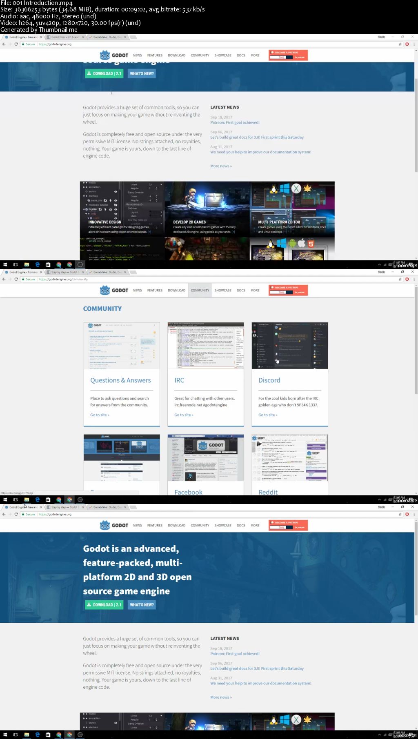This screenshot has width=418, height=739.
Task: Click the Godot logo in the first screenshot
Action: point(114,55)
